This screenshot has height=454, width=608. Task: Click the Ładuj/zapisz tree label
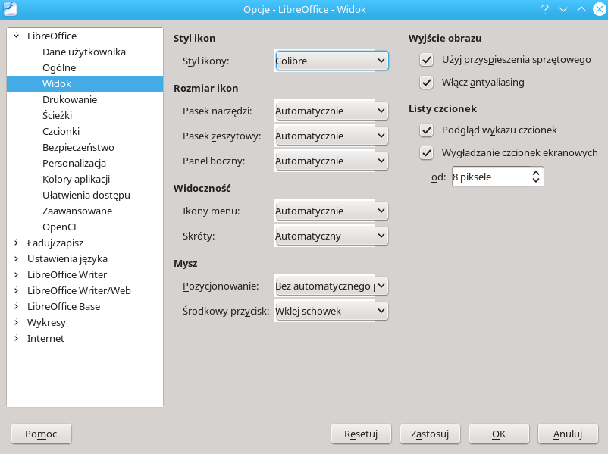pyautogui.click(x=55, y=243)
